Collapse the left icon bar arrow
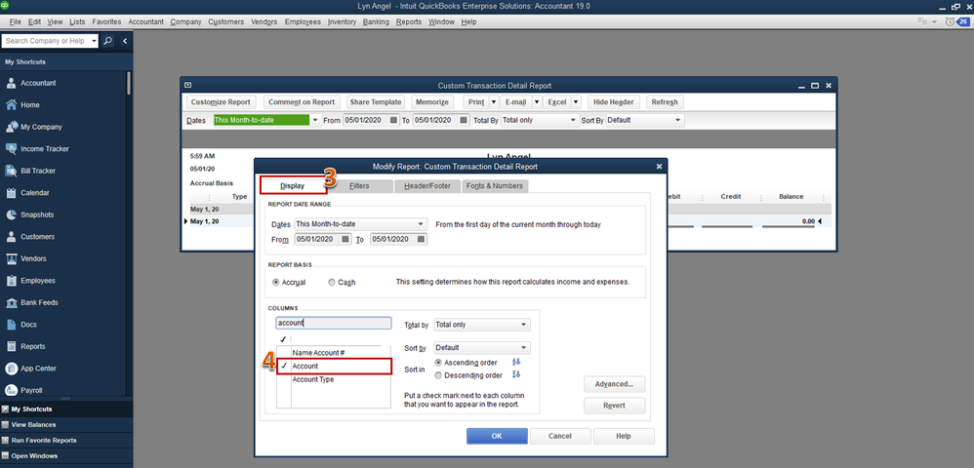974x468 pixels. pyautogui.click(x=124, y=41)
